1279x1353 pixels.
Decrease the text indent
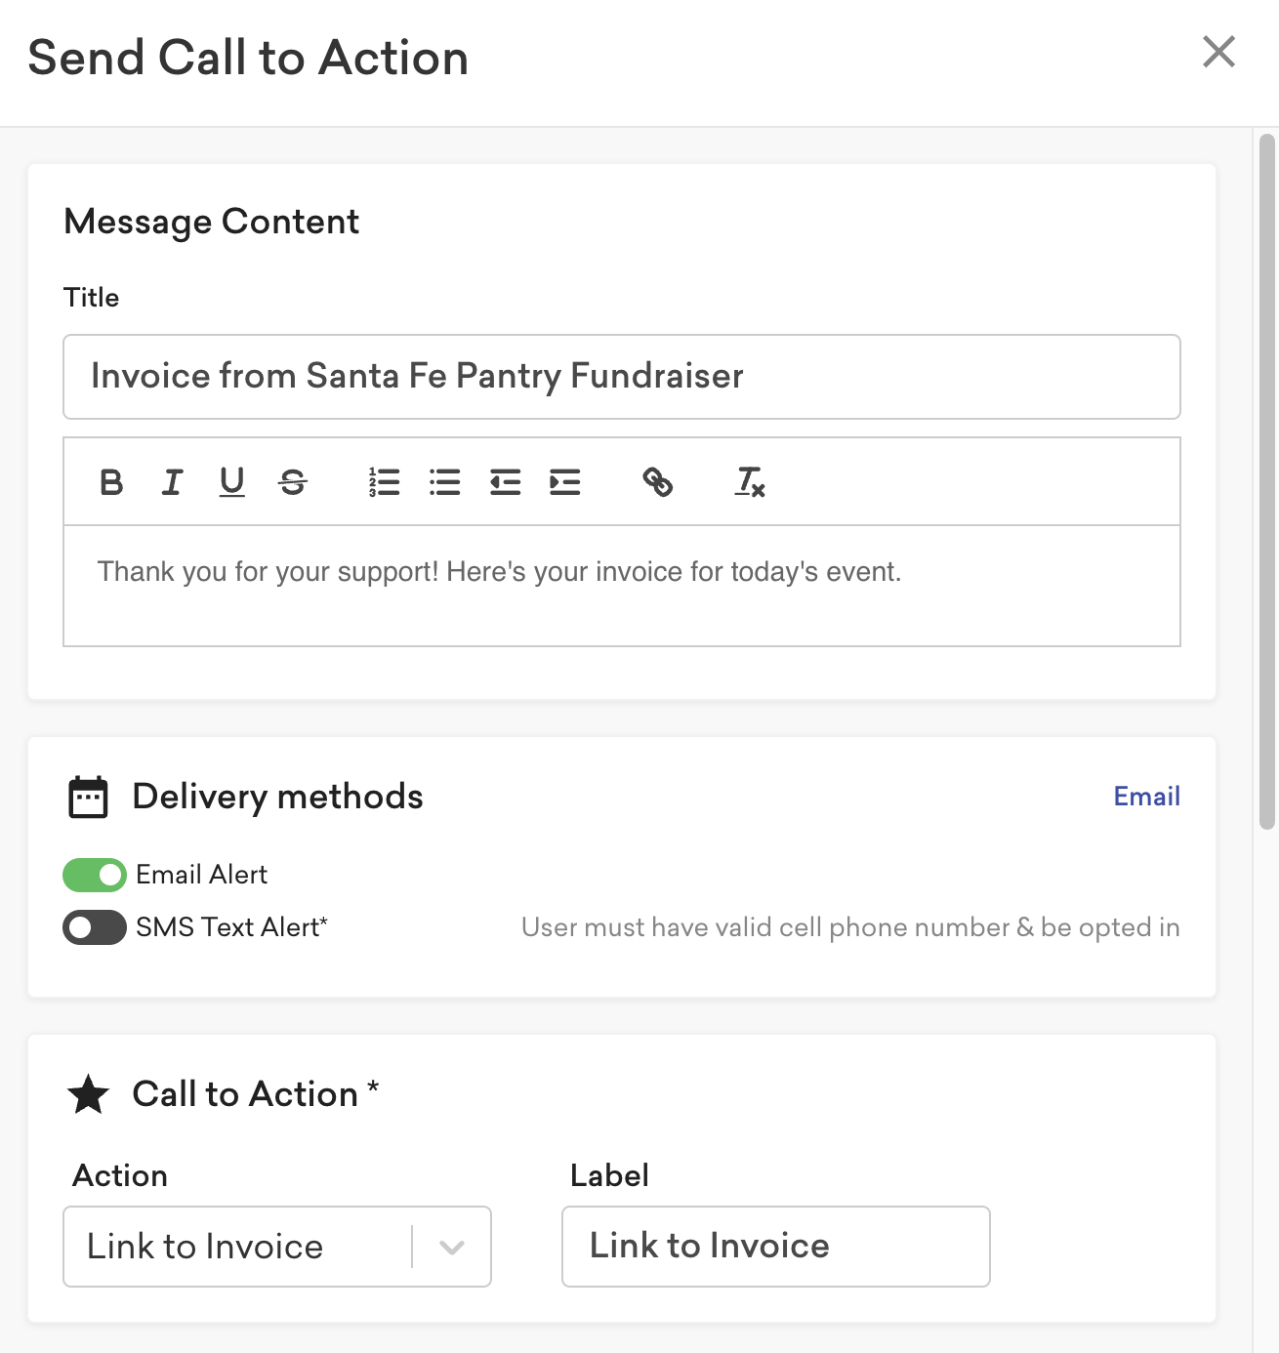505,482
